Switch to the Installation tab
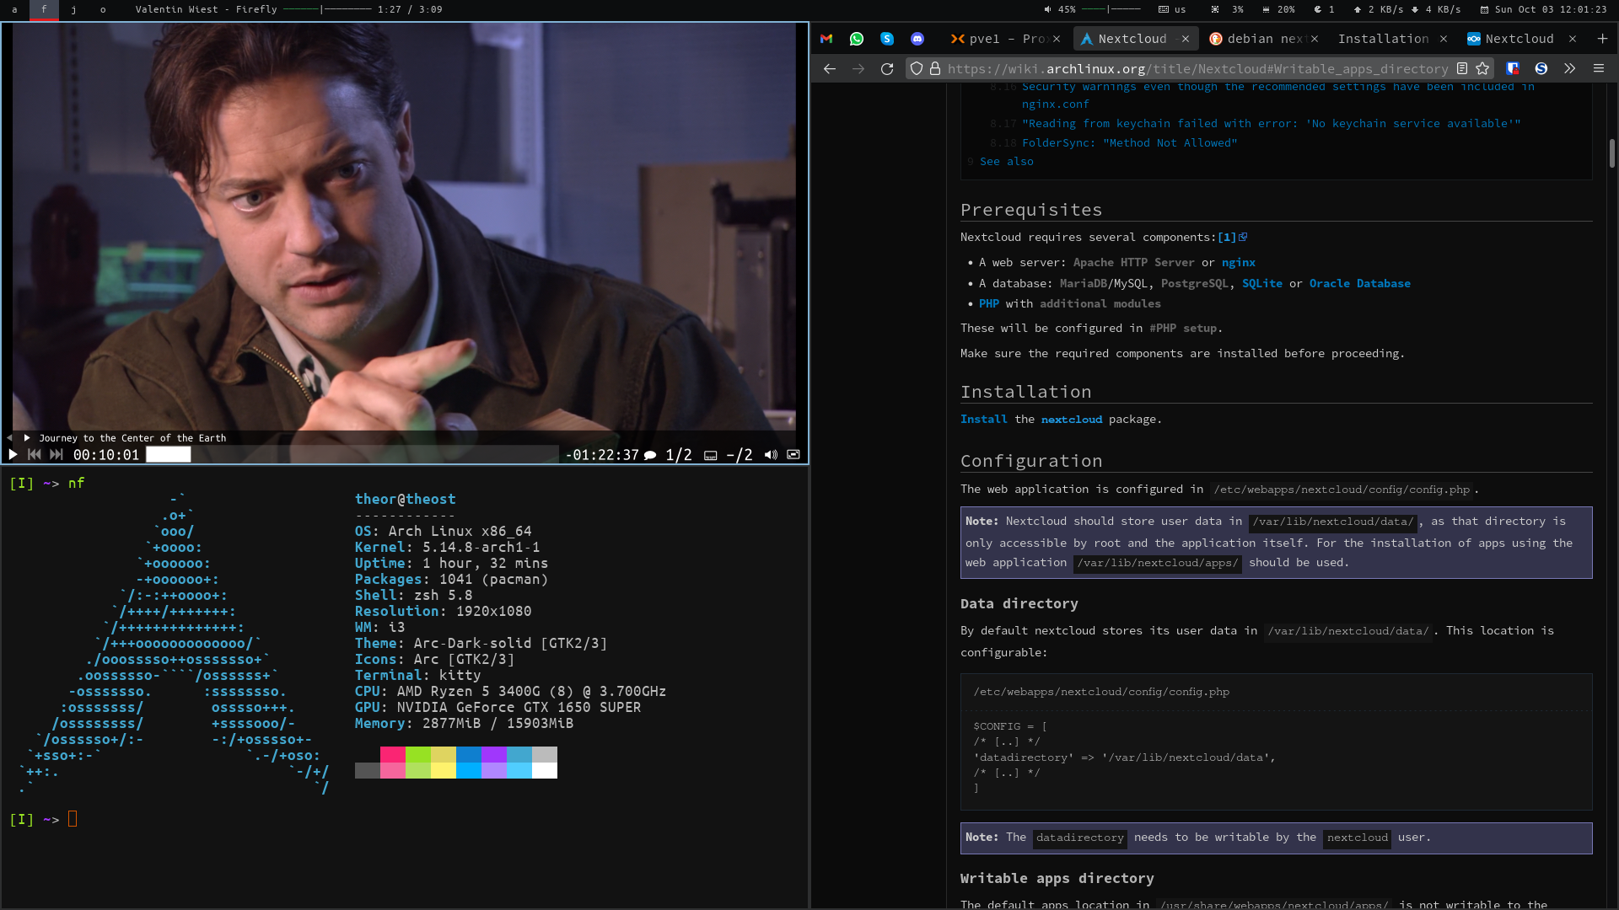The image size is (1619, 910). point(1383,39)
